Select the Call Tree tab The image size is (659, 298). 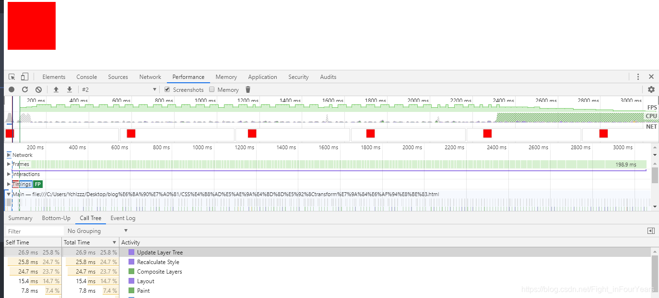tap(91, 218)
